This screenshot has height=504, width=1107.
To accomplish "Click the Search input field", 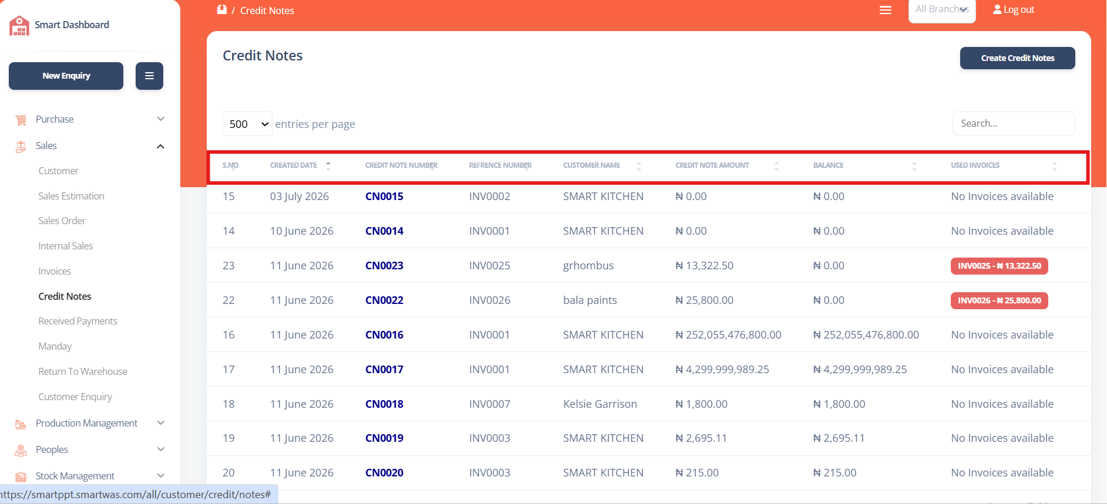I will pos(1013,123).
